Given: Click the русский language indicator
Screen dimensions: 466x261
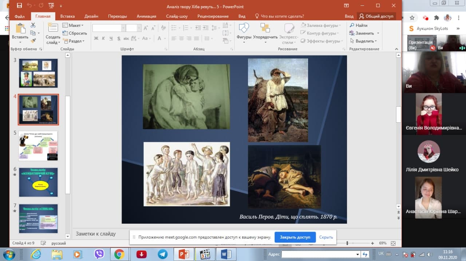Looking at the screenshot, I should point(59,243).
